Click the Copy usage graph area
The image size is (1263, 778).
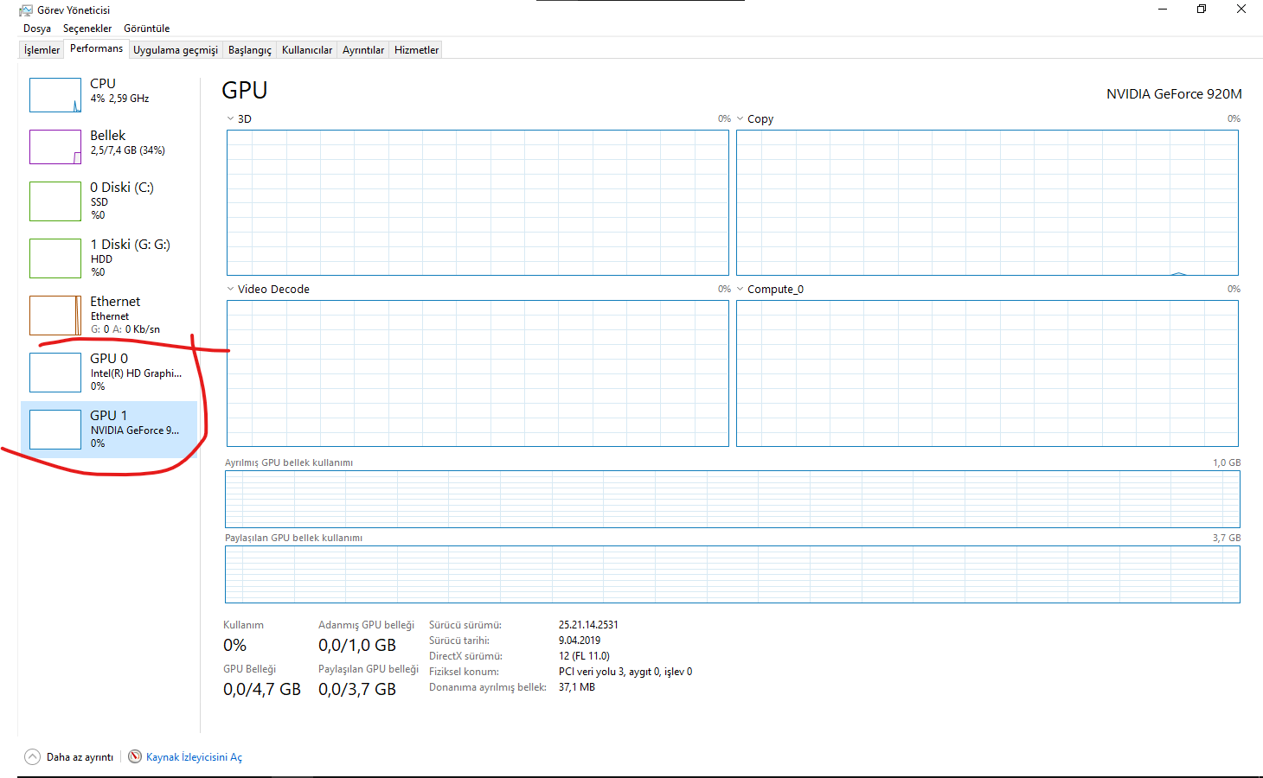pos(987,203)
